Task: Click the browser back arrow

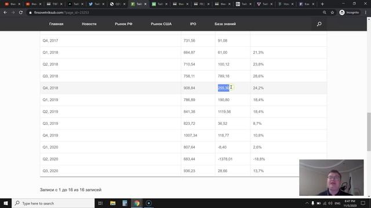Action: pyautogui.click(x=5, y=13)
